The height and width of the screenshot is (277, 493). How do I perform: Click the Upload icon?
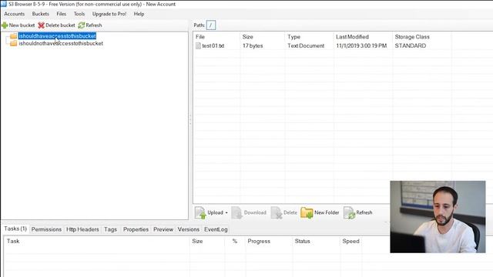pos(200,212)
